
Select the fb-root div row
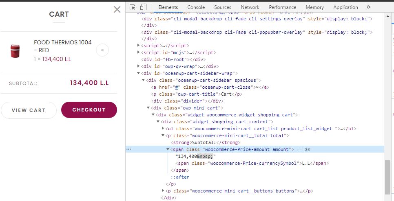click(x=173, y=59)
